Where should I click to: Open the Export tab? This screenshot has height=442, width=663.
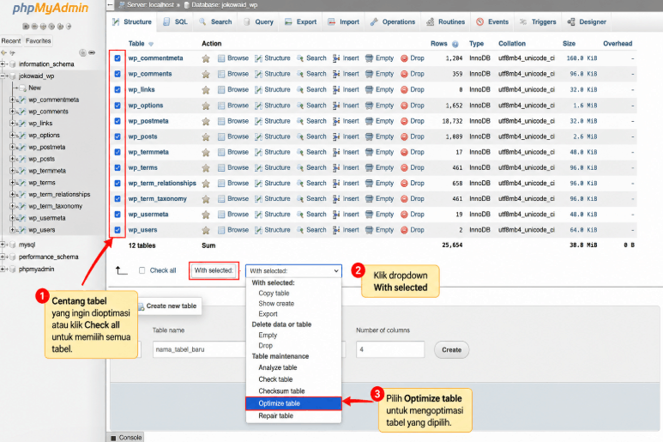pos(301,22)
